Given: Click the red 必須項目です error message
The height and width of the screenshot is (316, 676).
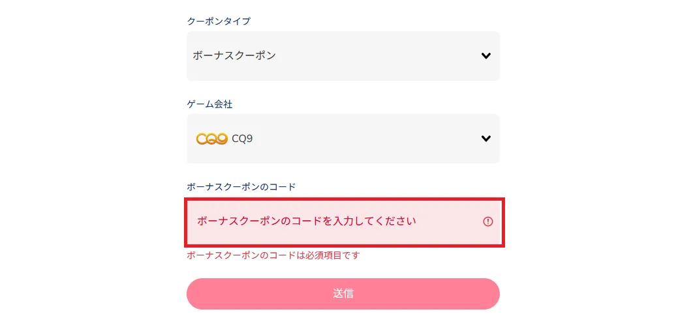Looking at the screenshot, I should (273, 255).
